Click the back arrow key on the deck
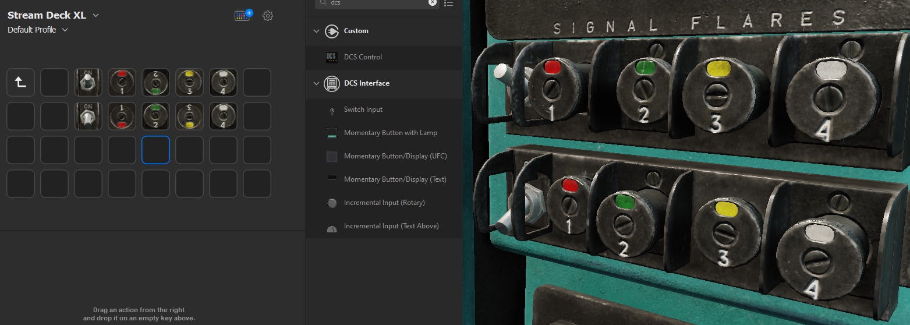 coord(20,83)
